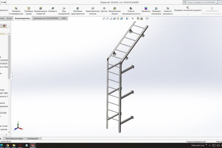Start Визуализация сборки assembly visualization
Screen dimensions: 222x148
115,11
